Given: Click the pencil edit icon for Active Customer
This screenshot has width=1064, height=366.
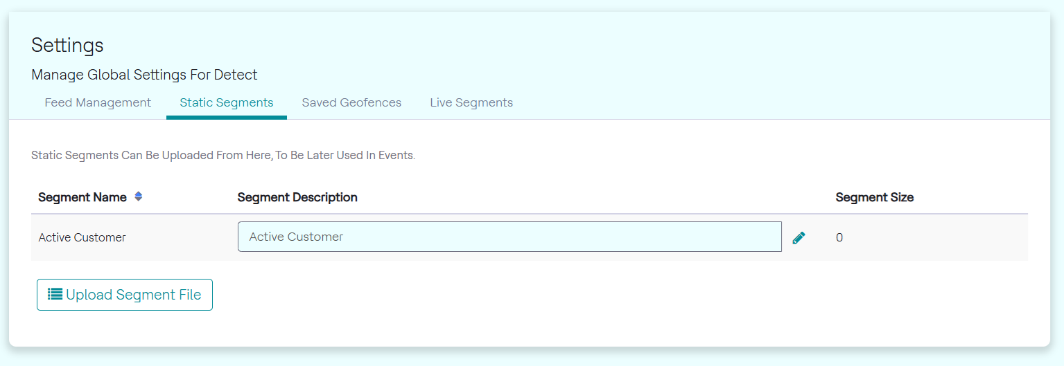Looking at the screenshot, I should coord(799,238).
